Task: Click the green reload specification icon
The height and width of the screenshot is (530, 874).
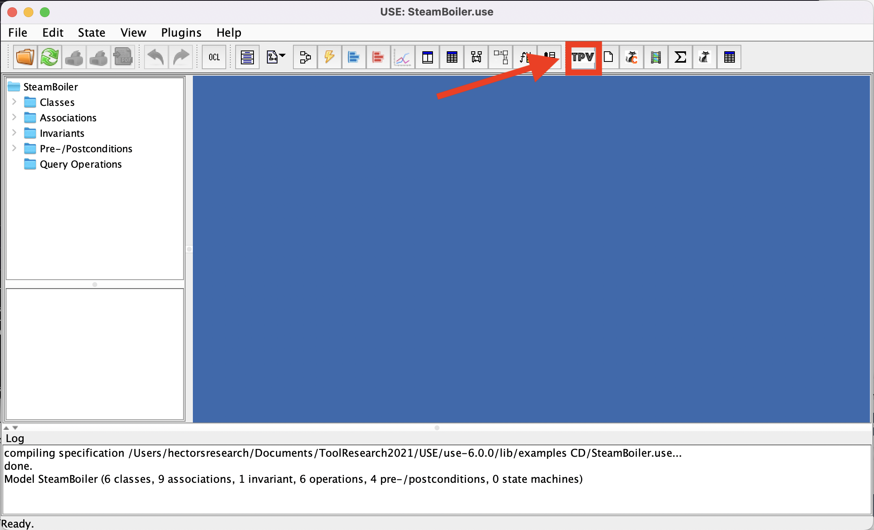Action: (49, 57)
